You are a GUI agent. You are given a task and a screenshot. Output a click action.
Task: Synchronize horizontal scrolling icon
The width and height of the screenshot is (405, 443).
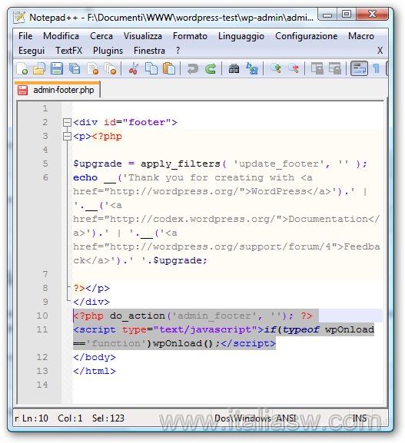tap(335, 68)
